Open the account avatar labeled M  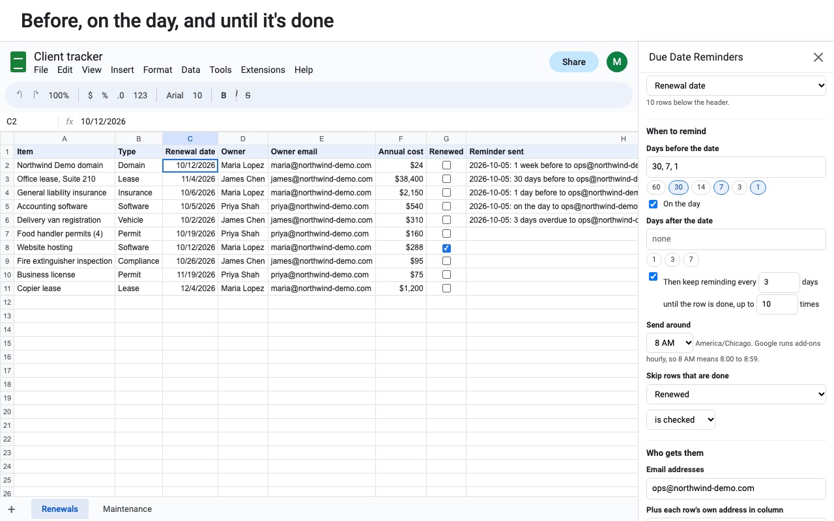coord(617,62)
